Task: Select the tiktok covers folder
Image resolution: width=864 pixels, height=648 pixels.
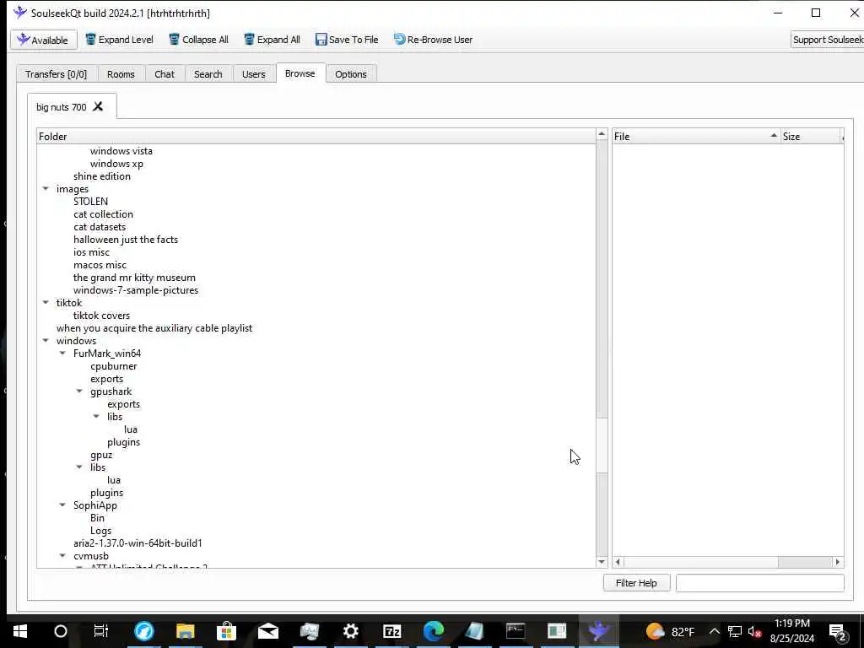Action: coord(101,316)
